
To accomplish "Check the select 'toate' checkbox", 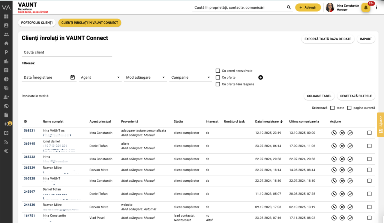I will click(x=332, y=108).
